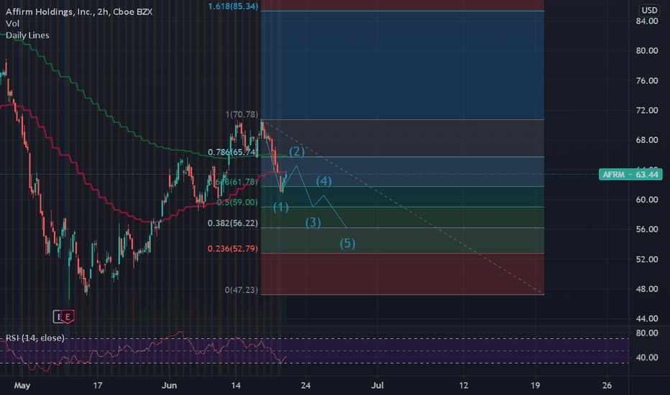Select the 1.618(85.34) Fibonacci level label

234,6
